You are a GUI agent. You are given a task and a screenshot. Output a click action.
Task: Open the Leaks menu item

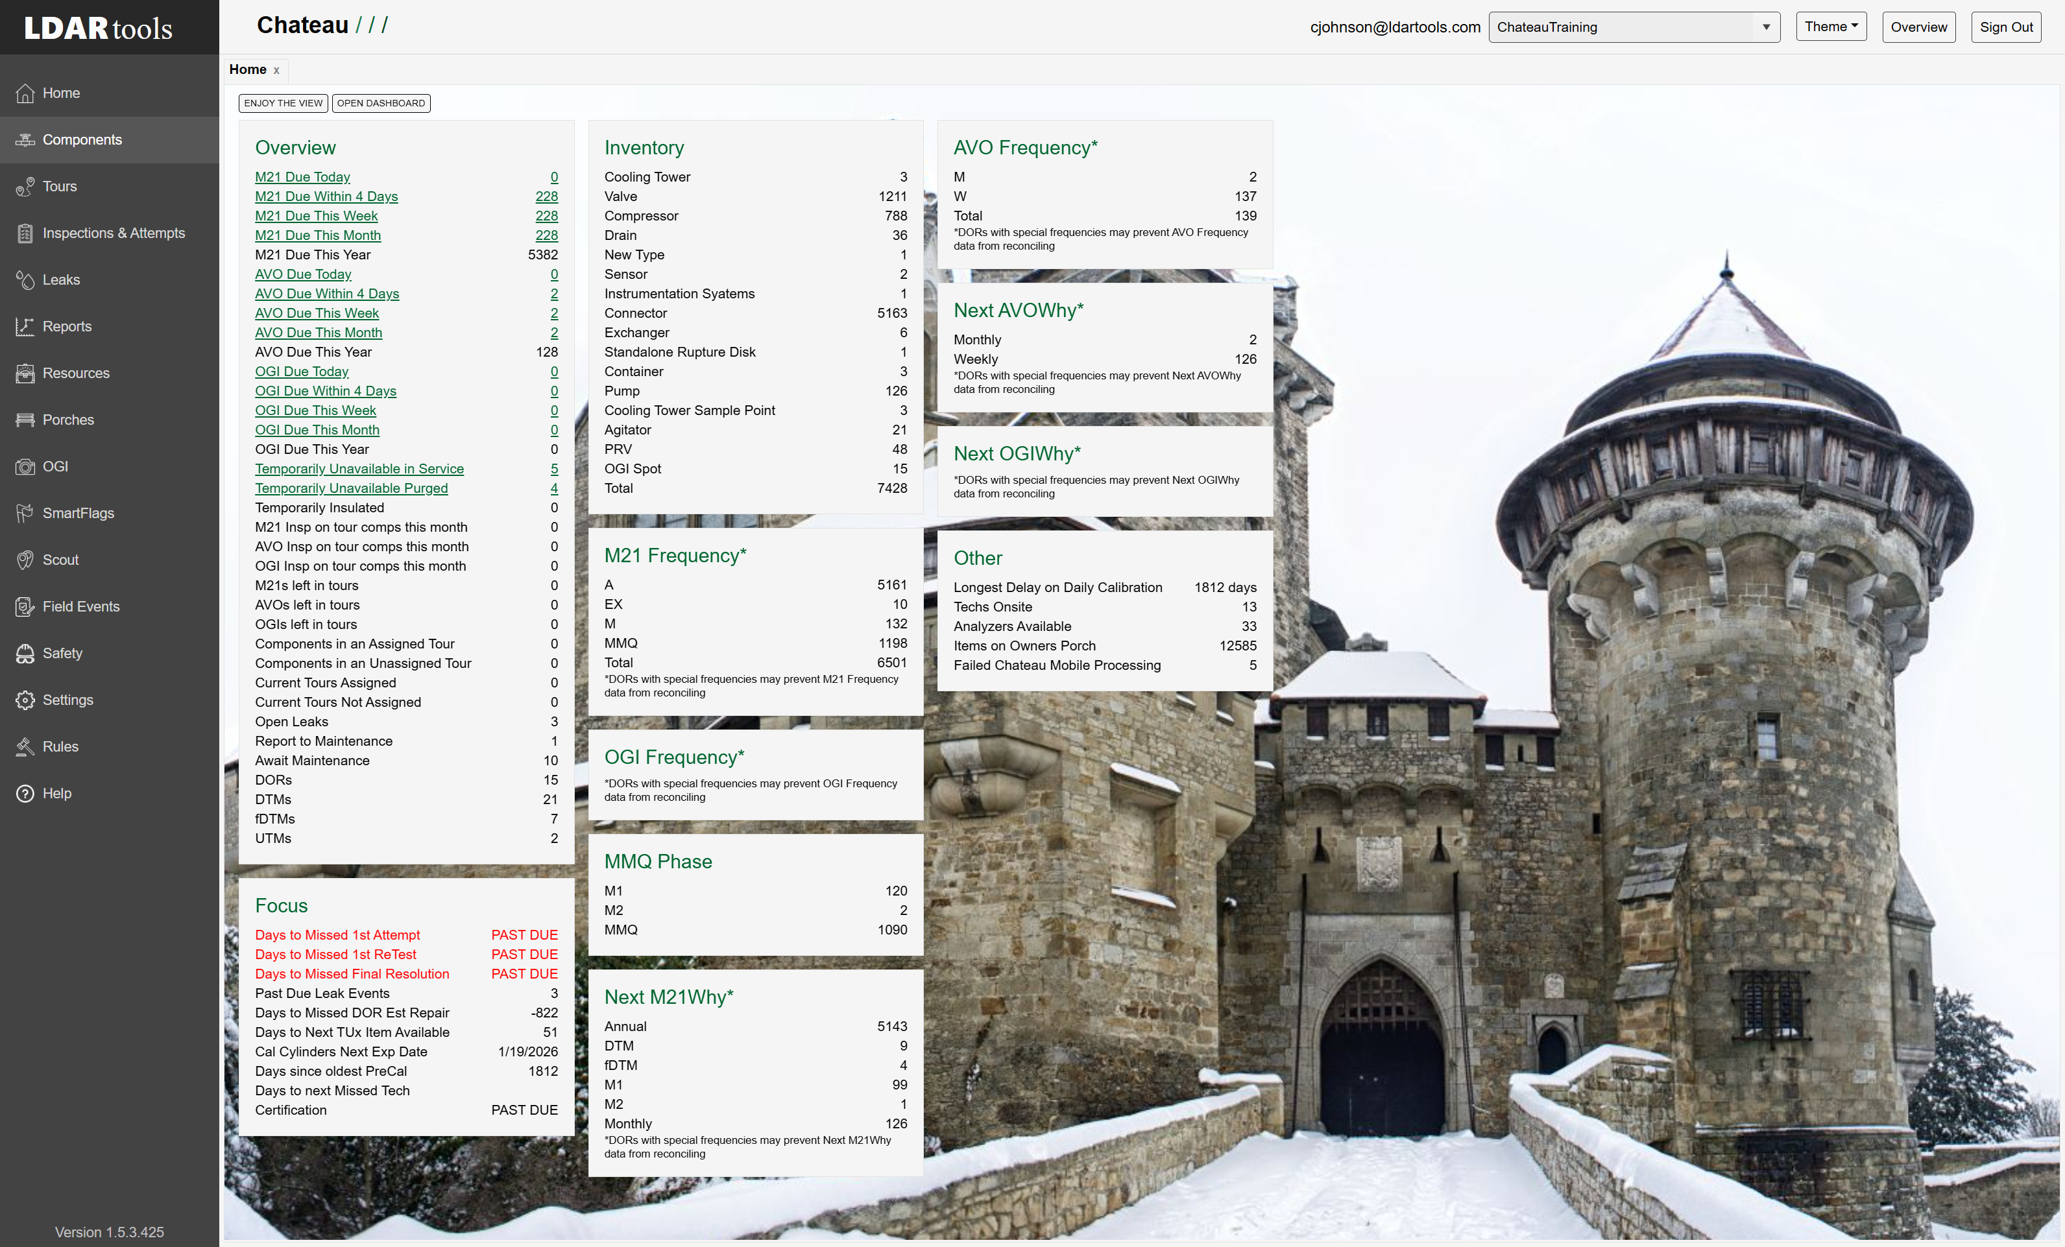coord(109,279)
